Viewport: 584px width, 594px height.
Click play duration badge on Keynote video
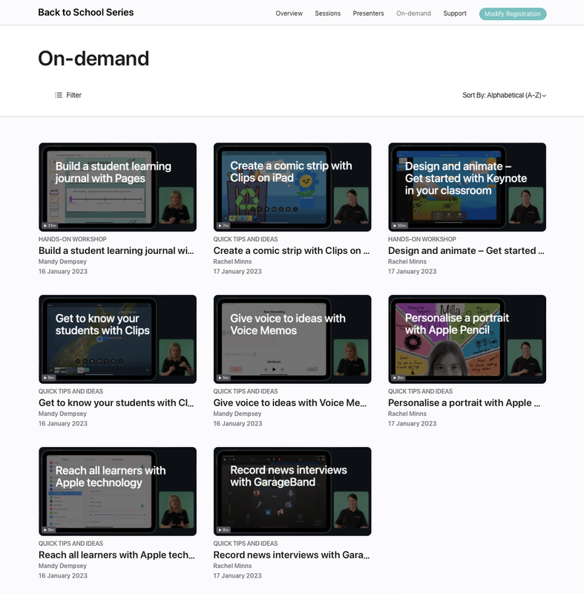pos(400,225)
